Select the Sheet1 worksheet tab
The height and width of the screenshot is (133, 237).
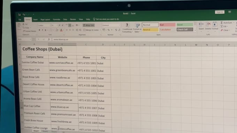point(36,131)
